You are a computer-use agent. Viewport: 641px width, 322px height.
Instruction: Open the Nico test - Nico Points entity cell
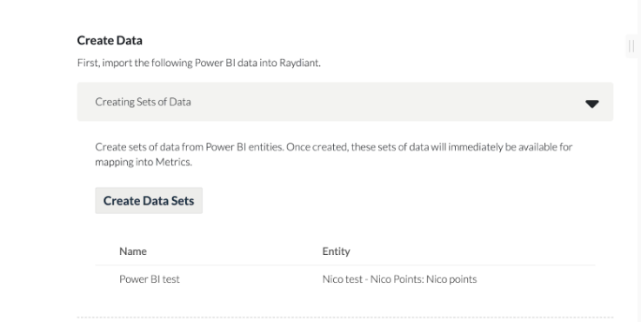399,279
